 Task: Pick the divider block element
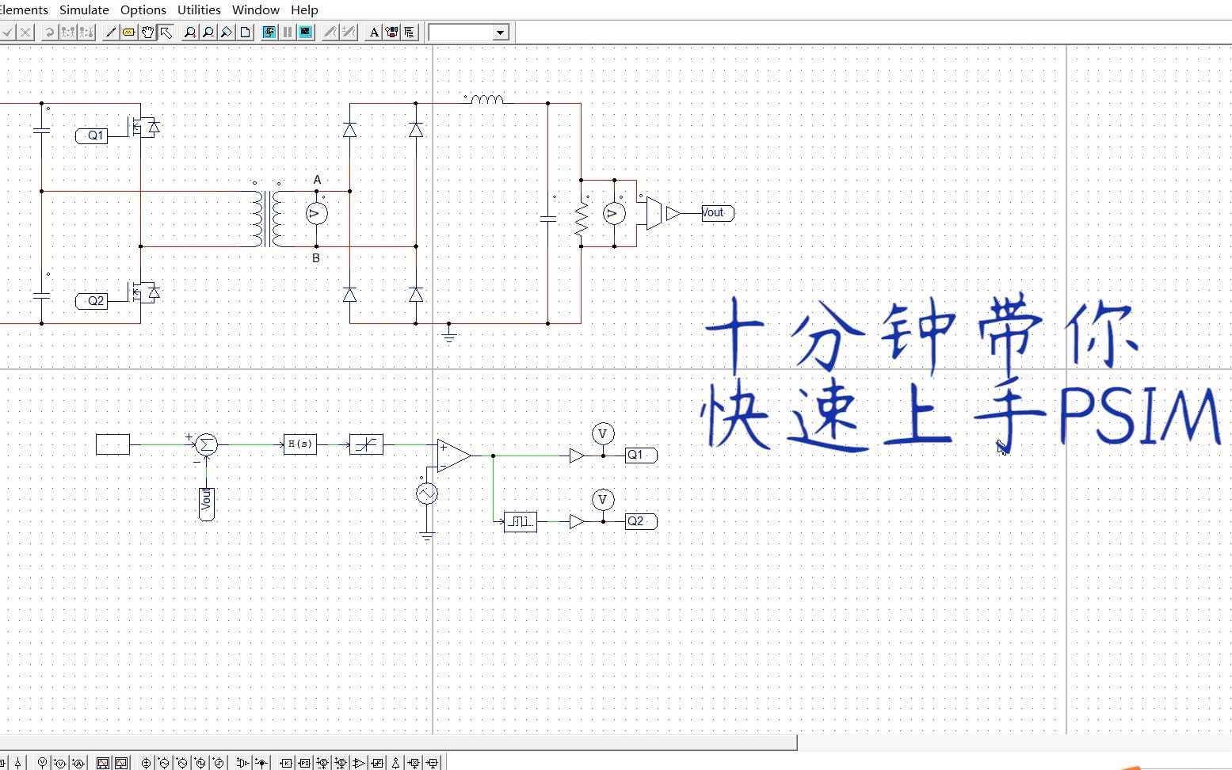[x=432, y=763]
